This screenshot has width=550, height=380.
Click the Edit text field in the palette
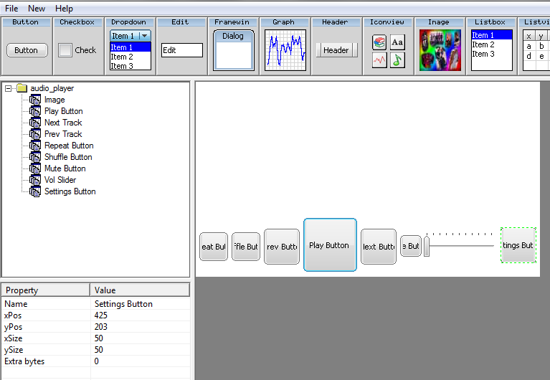tap(181, 50)
